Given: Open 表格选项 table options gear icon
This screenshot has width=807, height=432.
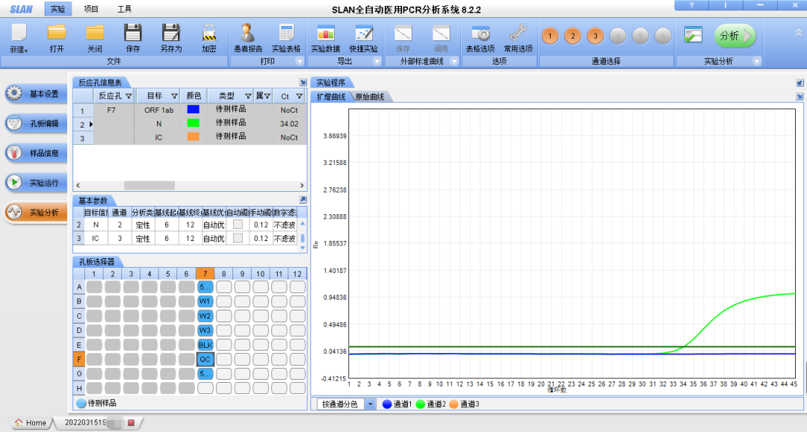Looking at the screenshot, I should (x=480, y=33).
